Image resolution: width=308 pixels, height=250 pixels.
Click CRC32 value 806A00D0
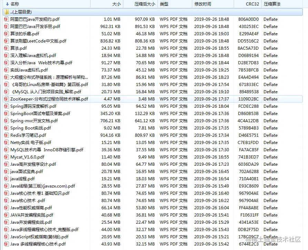(x=248, y=19)
